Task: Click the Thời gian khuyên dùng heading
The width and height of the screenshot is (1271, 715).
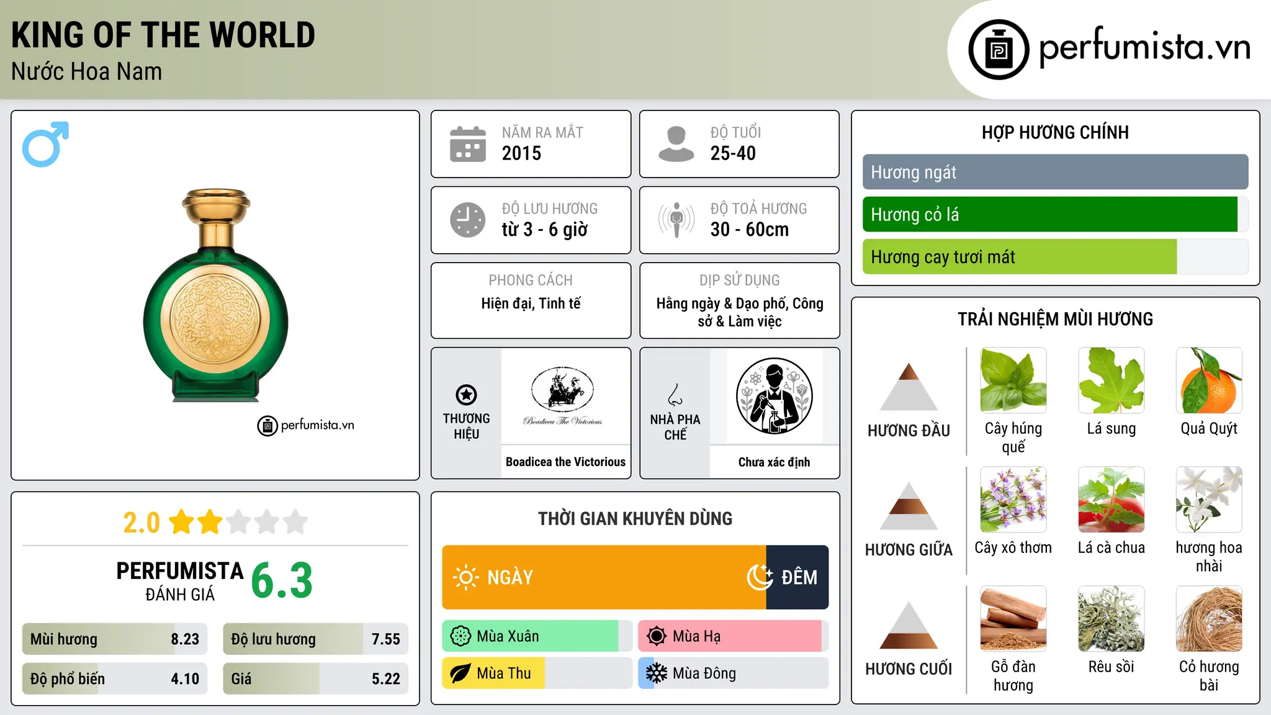Action: [635, 518]
